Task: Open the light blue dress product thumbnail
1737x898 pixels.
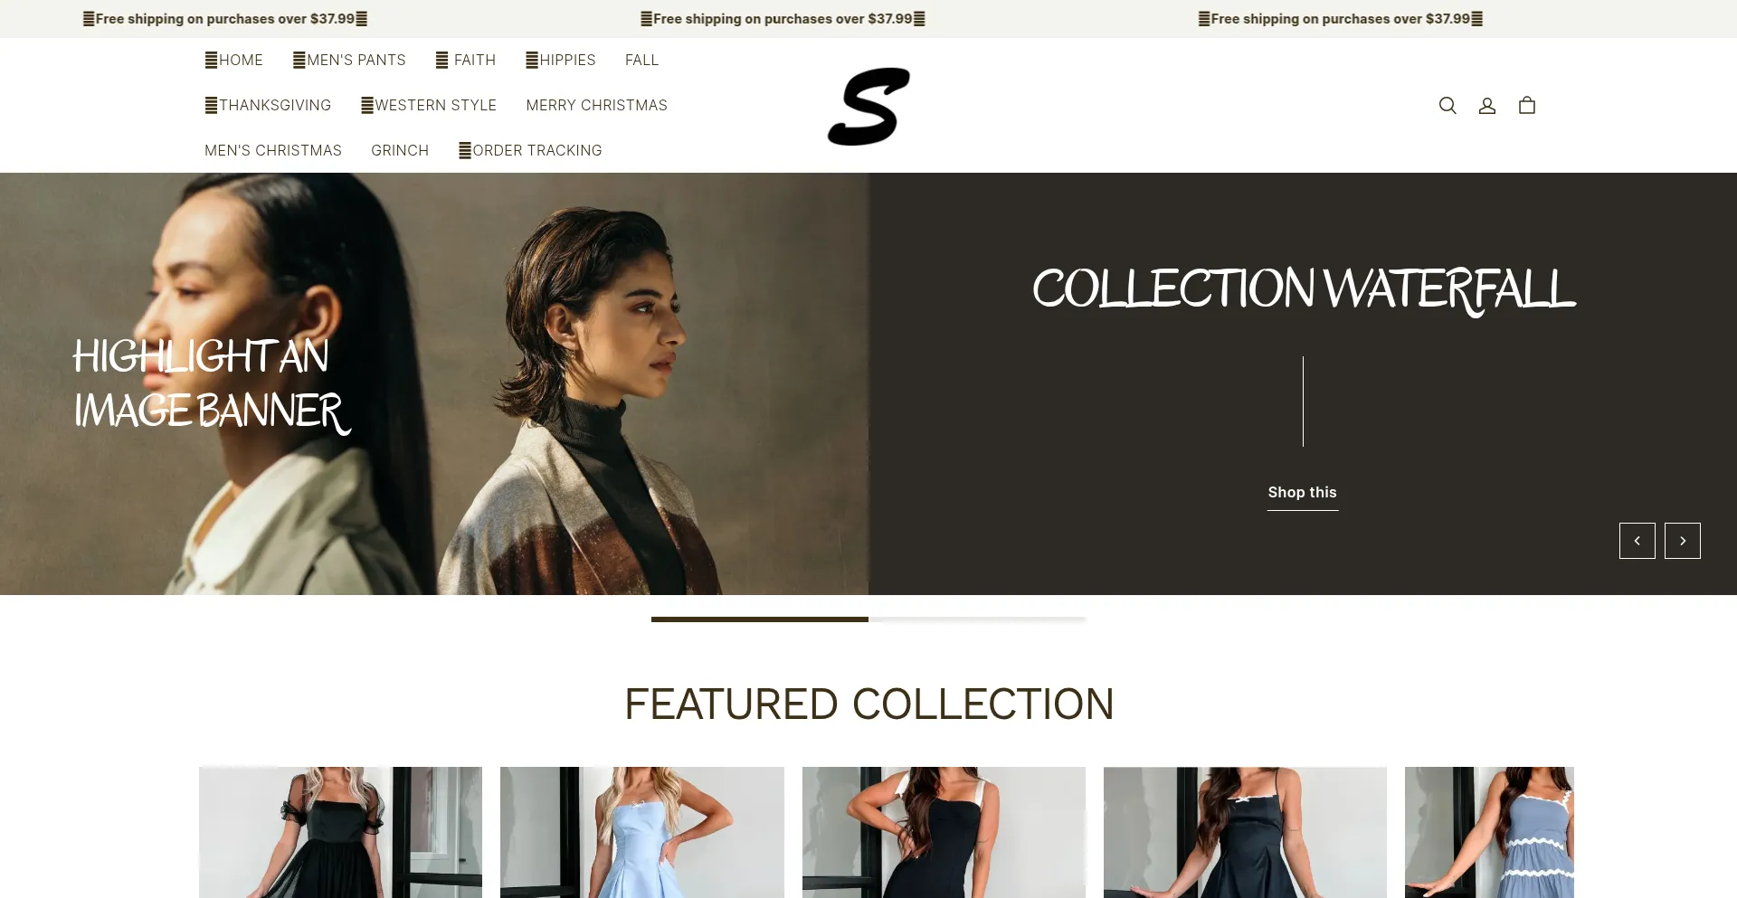Action: (x=642, y=832)
